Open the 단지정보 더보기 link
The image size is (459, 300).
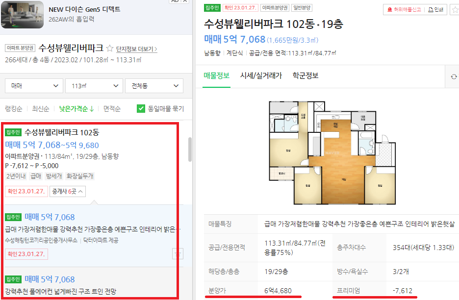point(137,49)
